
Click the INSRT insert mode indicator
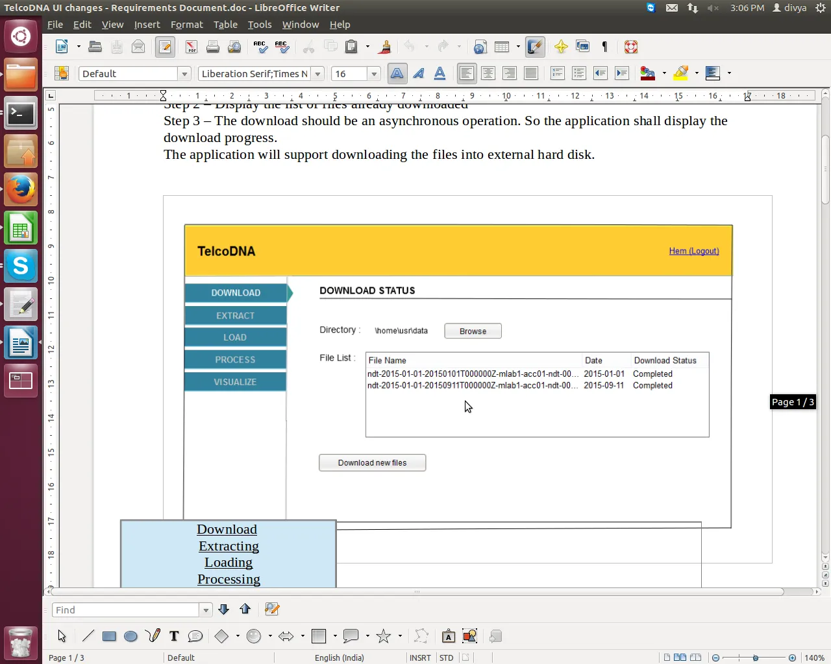420,658
